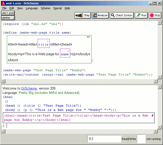This screenshot has width=163, height=145.
Task: Click definitions horizontal scrollbar left arrow
Action: click(x=3, y=81)
